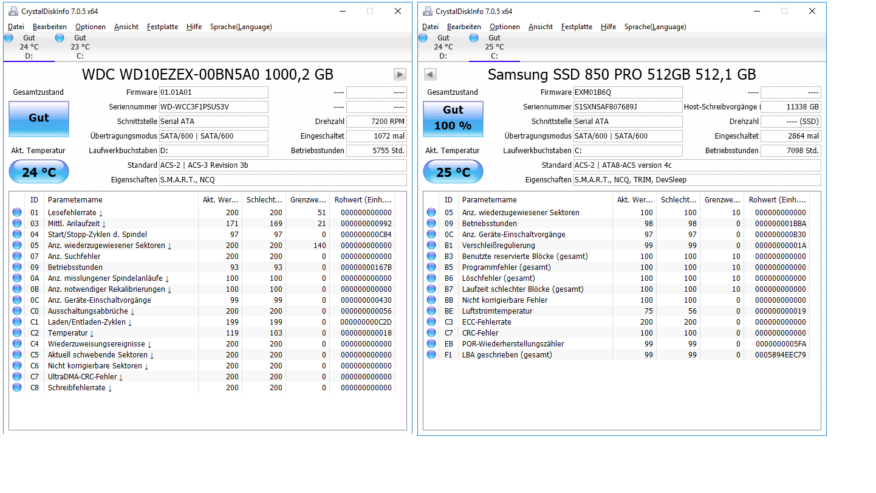
Task: Click Firmware field 01.01A01
Action: point(213,92)
